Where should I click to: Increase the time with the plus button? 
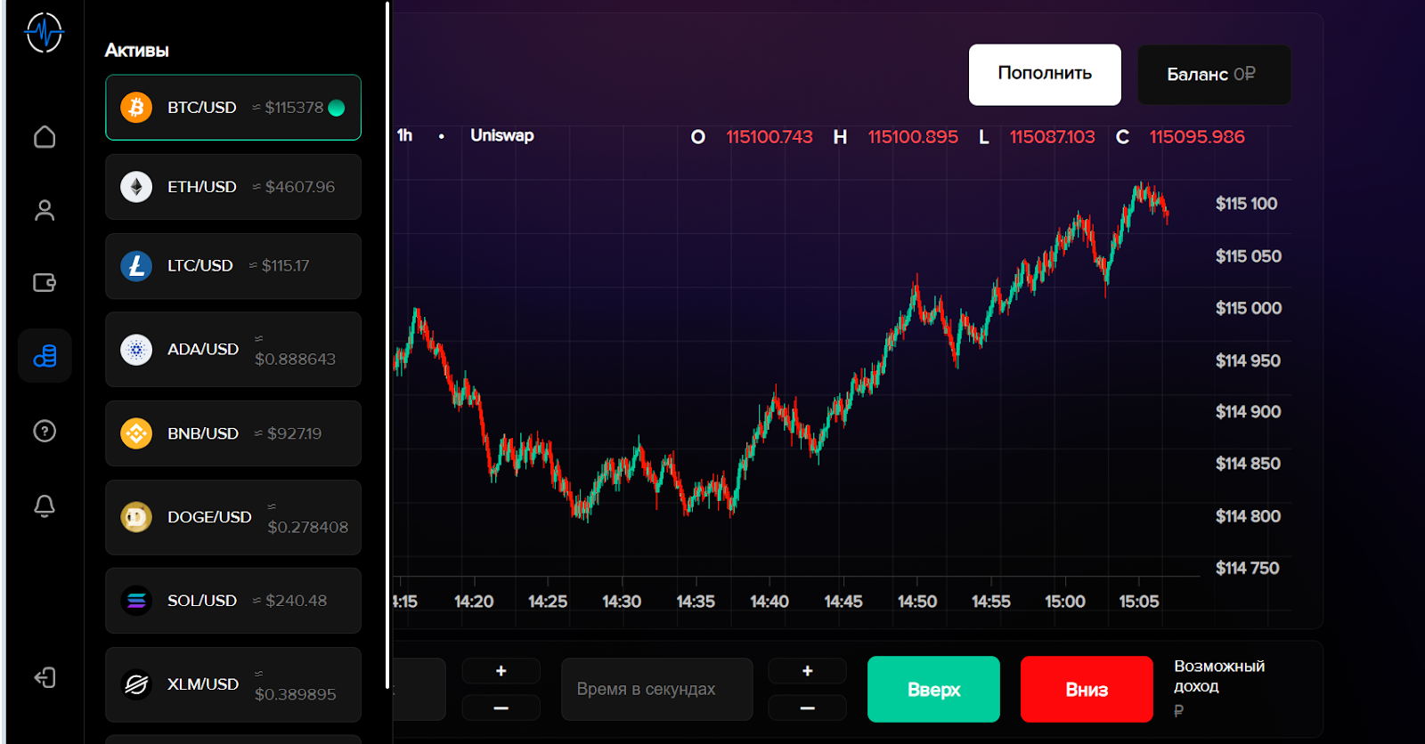tap(807, 671)
